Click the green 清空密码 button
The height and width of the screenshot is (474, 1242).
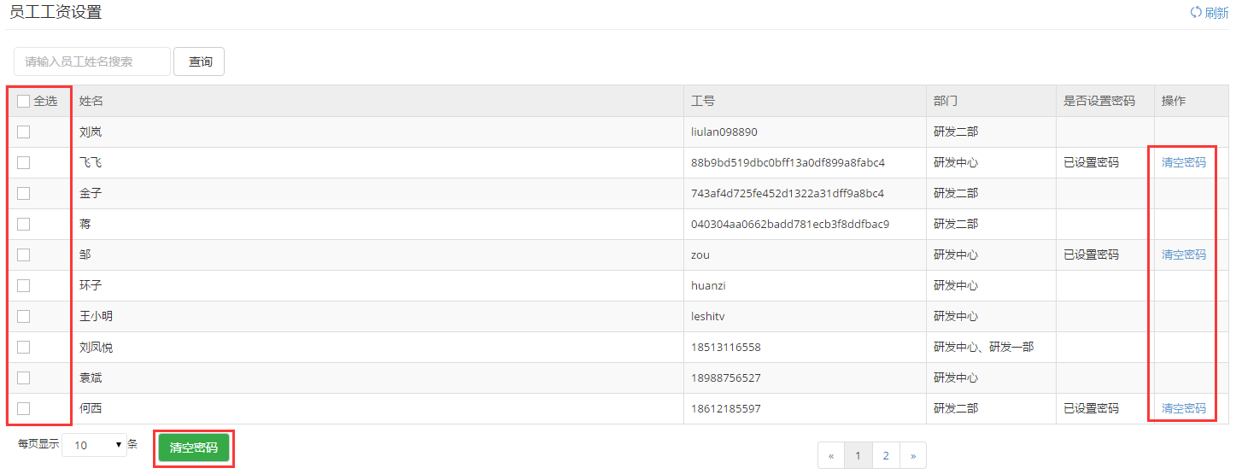194,448
